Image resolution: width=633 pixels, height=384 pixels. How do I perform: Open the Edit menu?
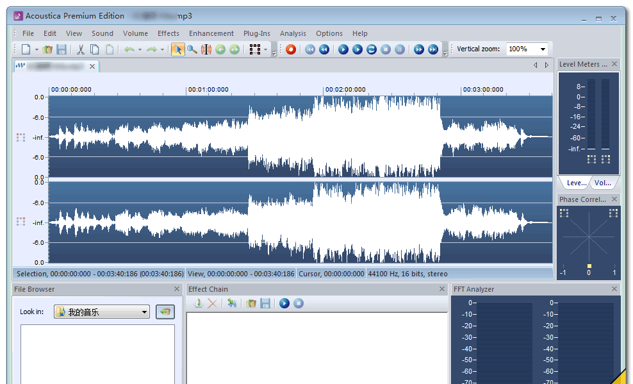(50, 33)
